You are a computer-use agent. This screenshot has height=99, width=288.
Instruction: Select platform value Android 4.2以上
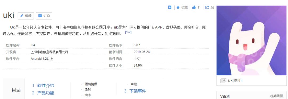pos(42,59)
